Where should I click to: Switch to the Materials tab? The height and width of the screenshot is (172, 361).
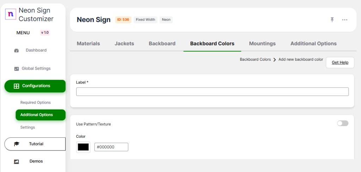pyautogui.click(x=88, y=44)
